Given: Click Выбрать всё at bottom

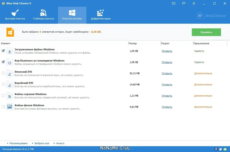Looking at the screenshot, I should click(42, 143).
